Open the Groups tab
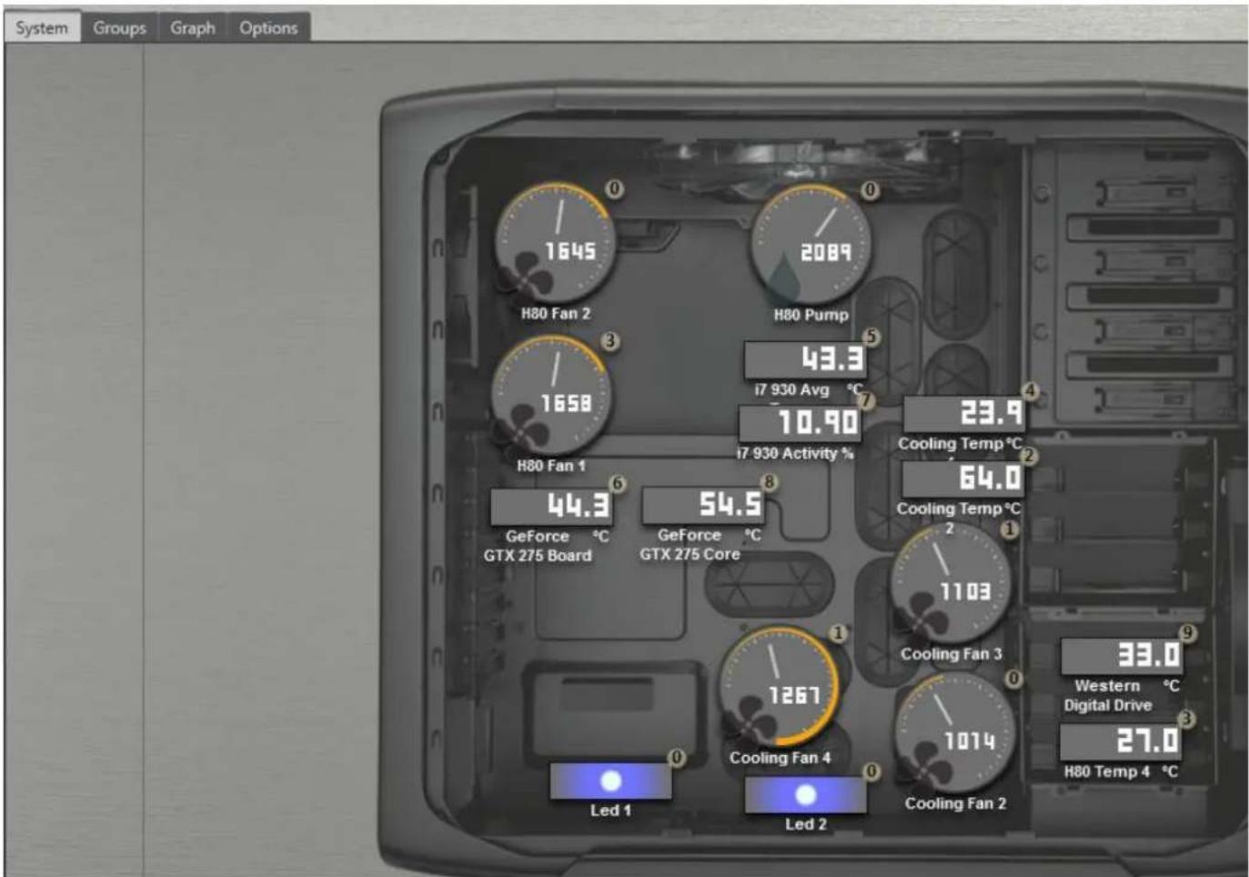This screenshot has height=877, width=1249. point(119,27)
